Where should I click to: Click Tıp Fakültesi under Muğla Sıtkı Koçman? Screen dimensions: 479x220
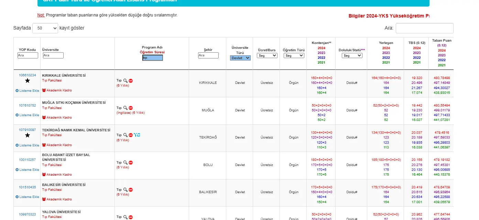[52, 108]
